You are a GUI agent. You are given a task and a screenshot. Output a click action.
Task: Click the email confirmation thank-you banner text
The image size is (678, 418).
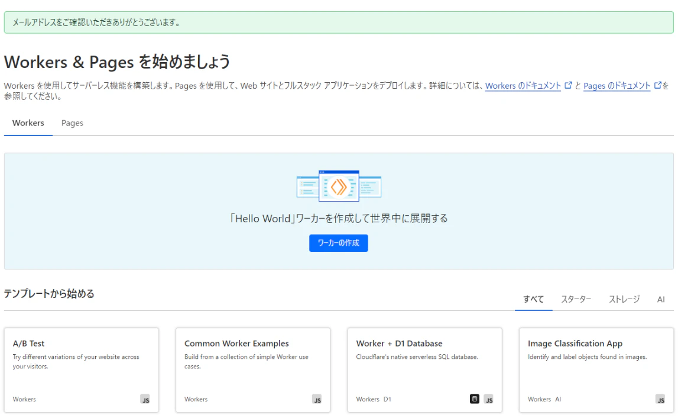point(96,22)
